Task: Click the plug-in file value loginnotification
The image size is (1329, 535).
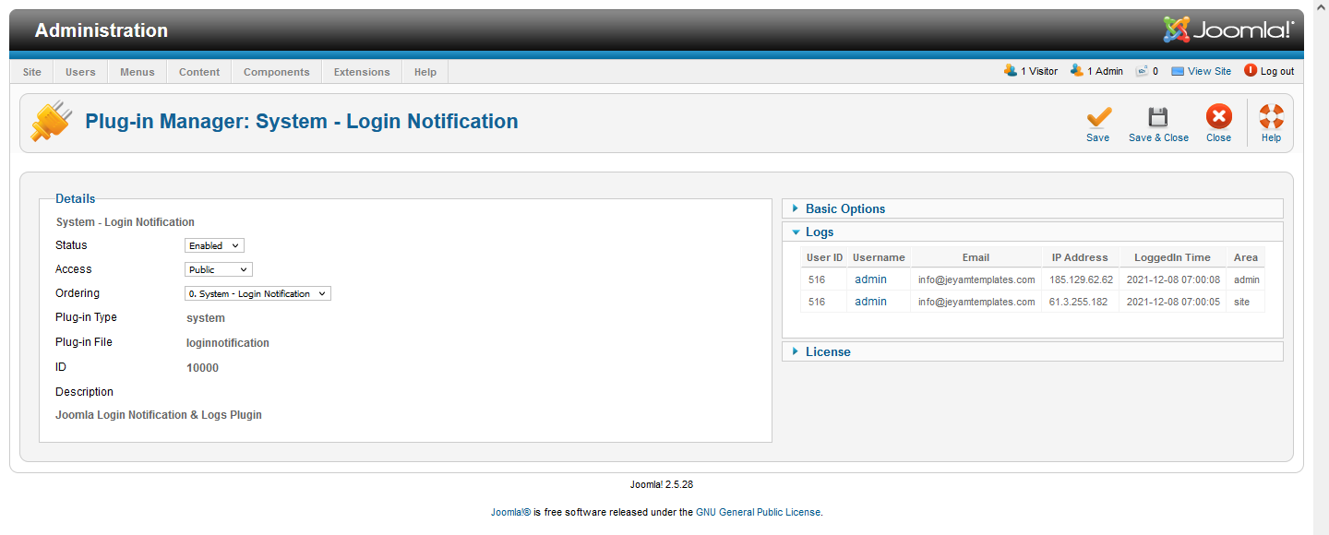Action: (228, 342)
